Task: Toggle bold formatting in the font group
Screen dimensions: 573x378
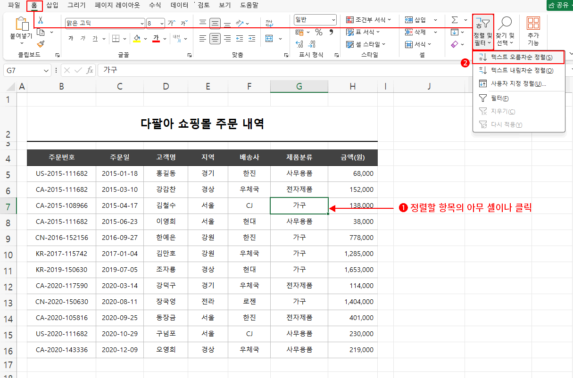Action: [72, 38]
